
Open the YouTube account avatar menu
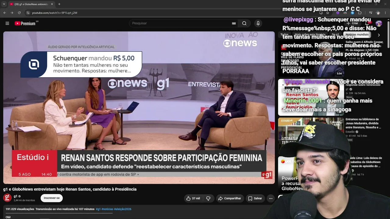pyautogui.click(x=379, y=23)
